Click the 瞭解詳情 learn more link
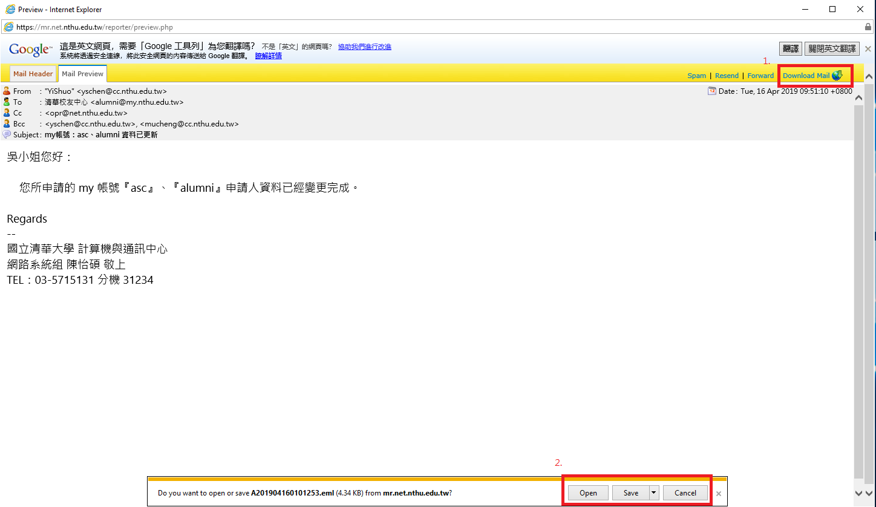The image size is (876, 507). click(268, 56)
